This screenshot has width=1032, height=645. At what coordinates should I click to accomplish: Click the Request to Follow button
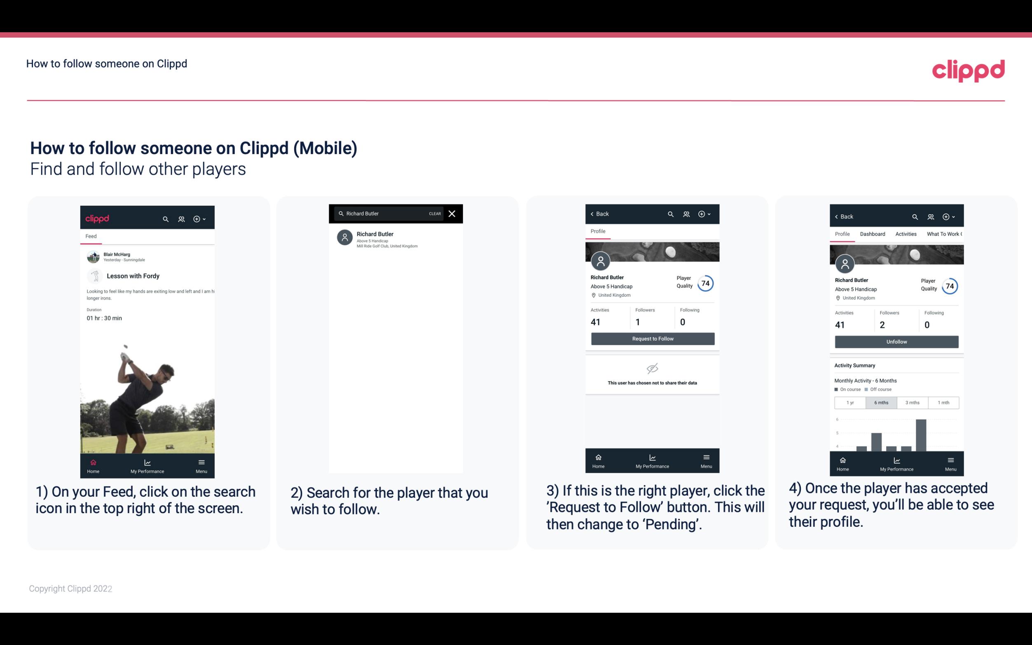tap(652, 338)
